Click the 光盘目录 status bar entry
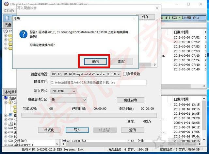 [128, 149]
